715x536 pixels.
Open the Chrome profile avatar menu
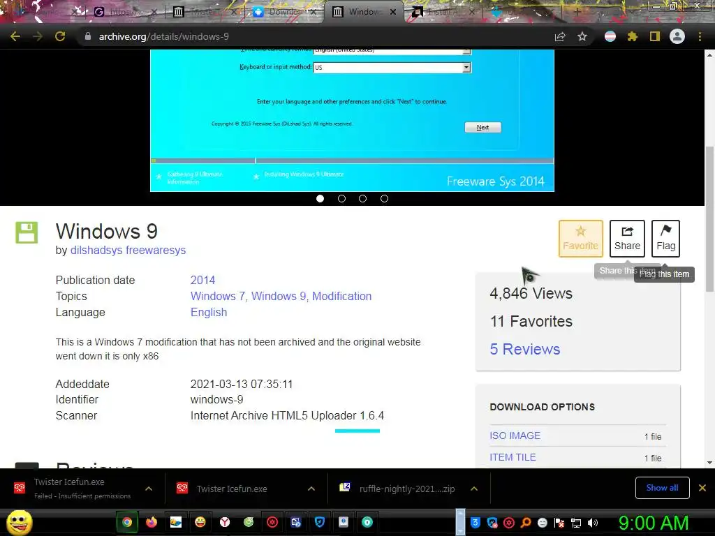click(x=677, y=36)
